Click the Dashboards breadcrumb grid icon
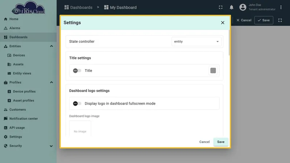Image resolution: width=290 pixels, height=163 pixels. coord(66,7)
